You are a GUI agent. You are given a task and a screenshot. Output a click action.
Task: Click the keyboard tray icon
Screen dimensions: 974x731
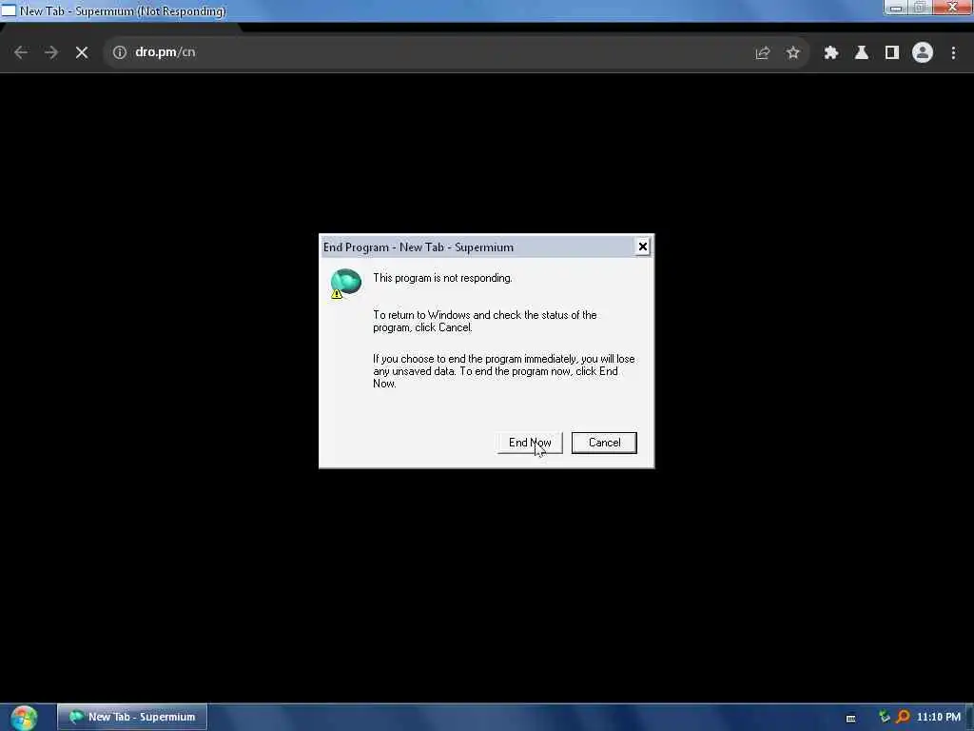pyautogui.click(x=851, y=718)
